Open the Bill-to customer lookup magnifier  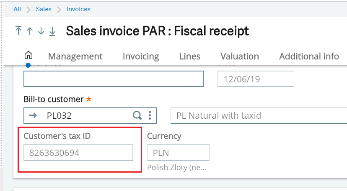[137, 115]
